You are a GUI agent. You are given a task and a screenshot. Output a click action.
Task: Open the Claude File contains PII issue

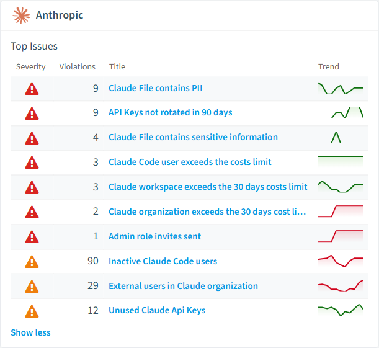pyautogui.click(x=156, y=88)
